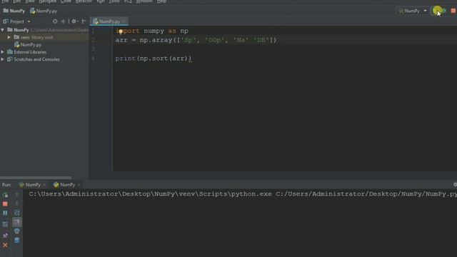Expand External Libraries node
This screenshot has width=457, height=257.
point(3,52)
